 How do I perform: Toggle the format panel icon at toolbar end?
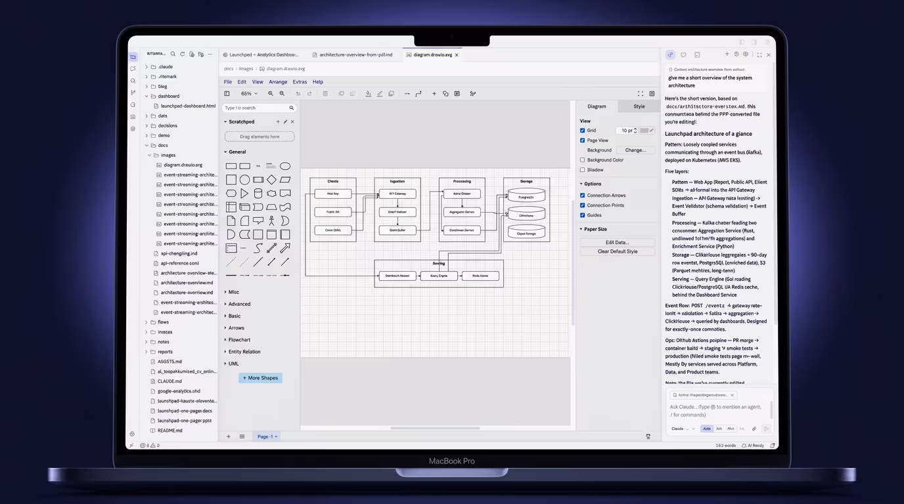[x=652, y=94]
